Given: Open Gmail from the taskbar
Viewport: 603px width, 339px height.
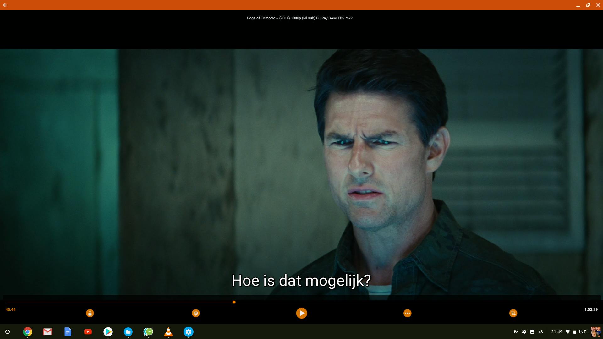Looking at the screenshot, I should click(47, 332).
